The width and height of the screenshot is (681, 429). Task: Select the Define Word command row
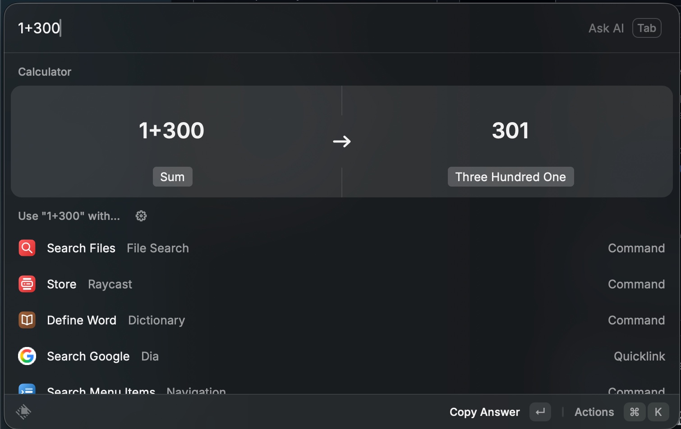point(316,320)
